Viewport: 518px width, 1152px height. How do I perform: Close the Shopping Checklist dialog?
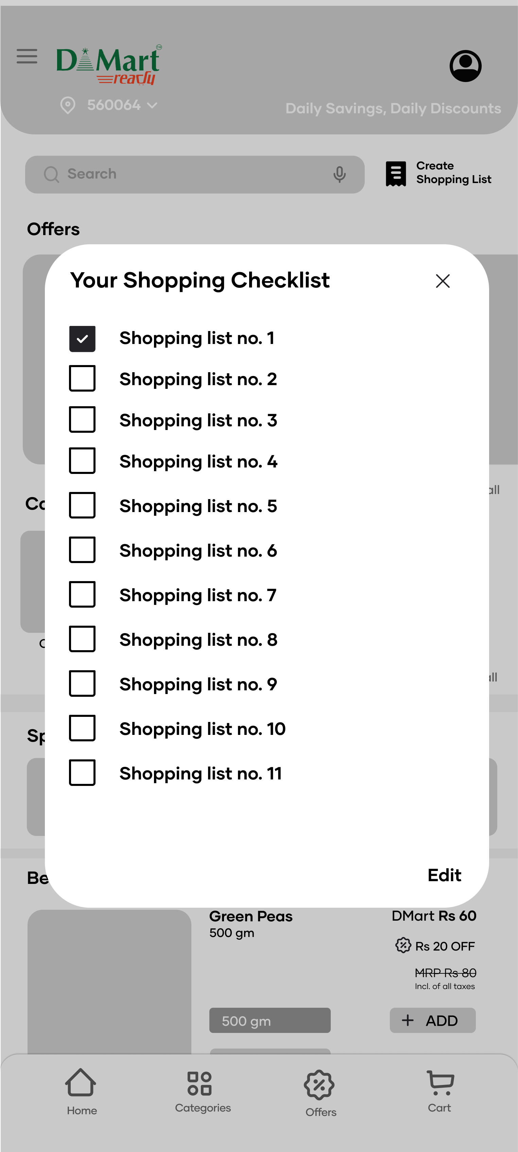pos(443,281)
